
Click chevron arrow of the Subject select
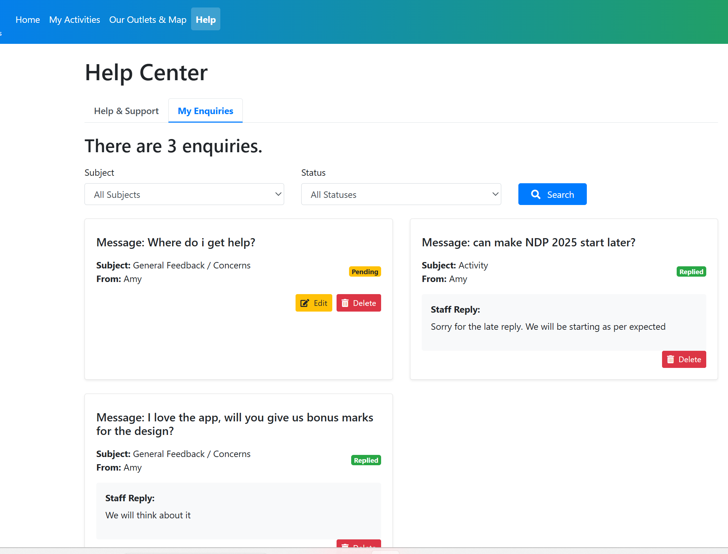(x=278, y=194)
